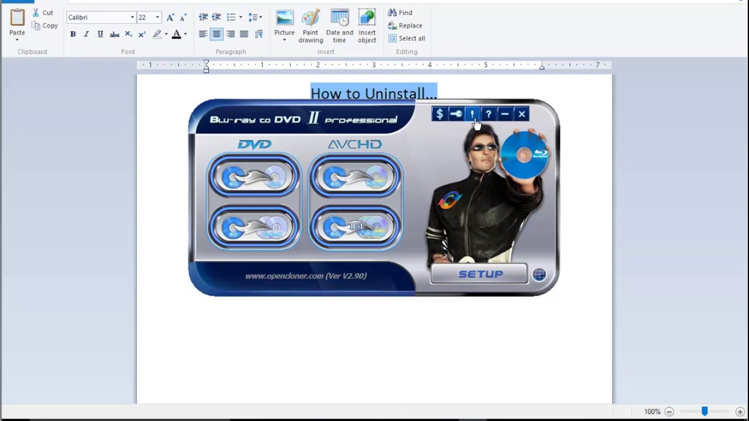Open paragraph settings dialog icon

point(259,34)
